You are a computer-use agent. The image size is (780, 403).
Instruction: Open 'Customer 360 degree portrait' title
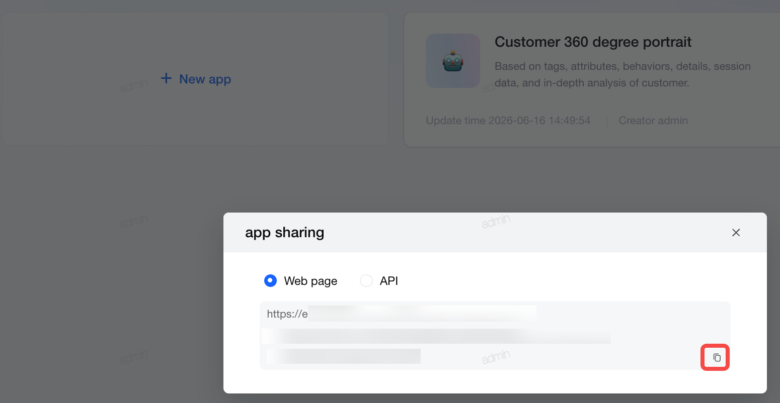tap(593, 42)
